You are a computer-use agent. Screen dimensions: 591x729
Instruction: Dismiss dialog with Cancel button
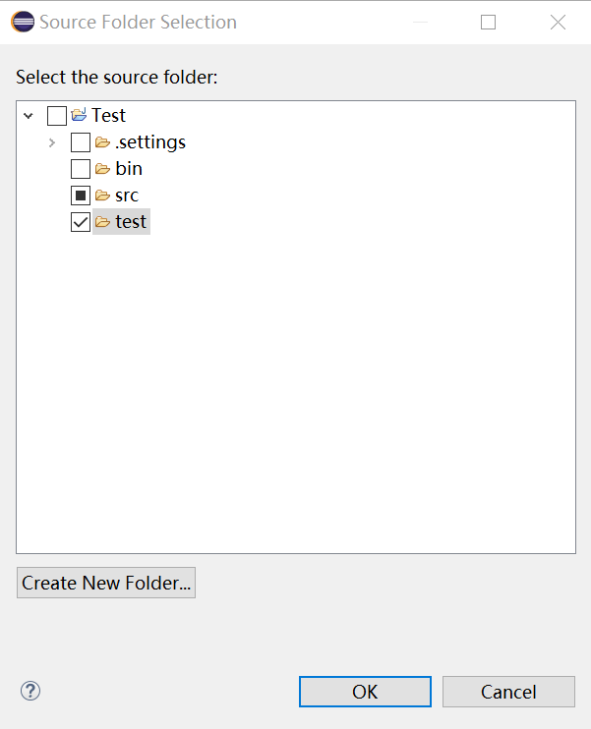(508, 692)
